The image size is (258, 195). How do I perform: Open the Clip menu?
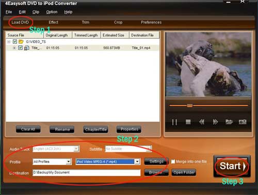36,12
